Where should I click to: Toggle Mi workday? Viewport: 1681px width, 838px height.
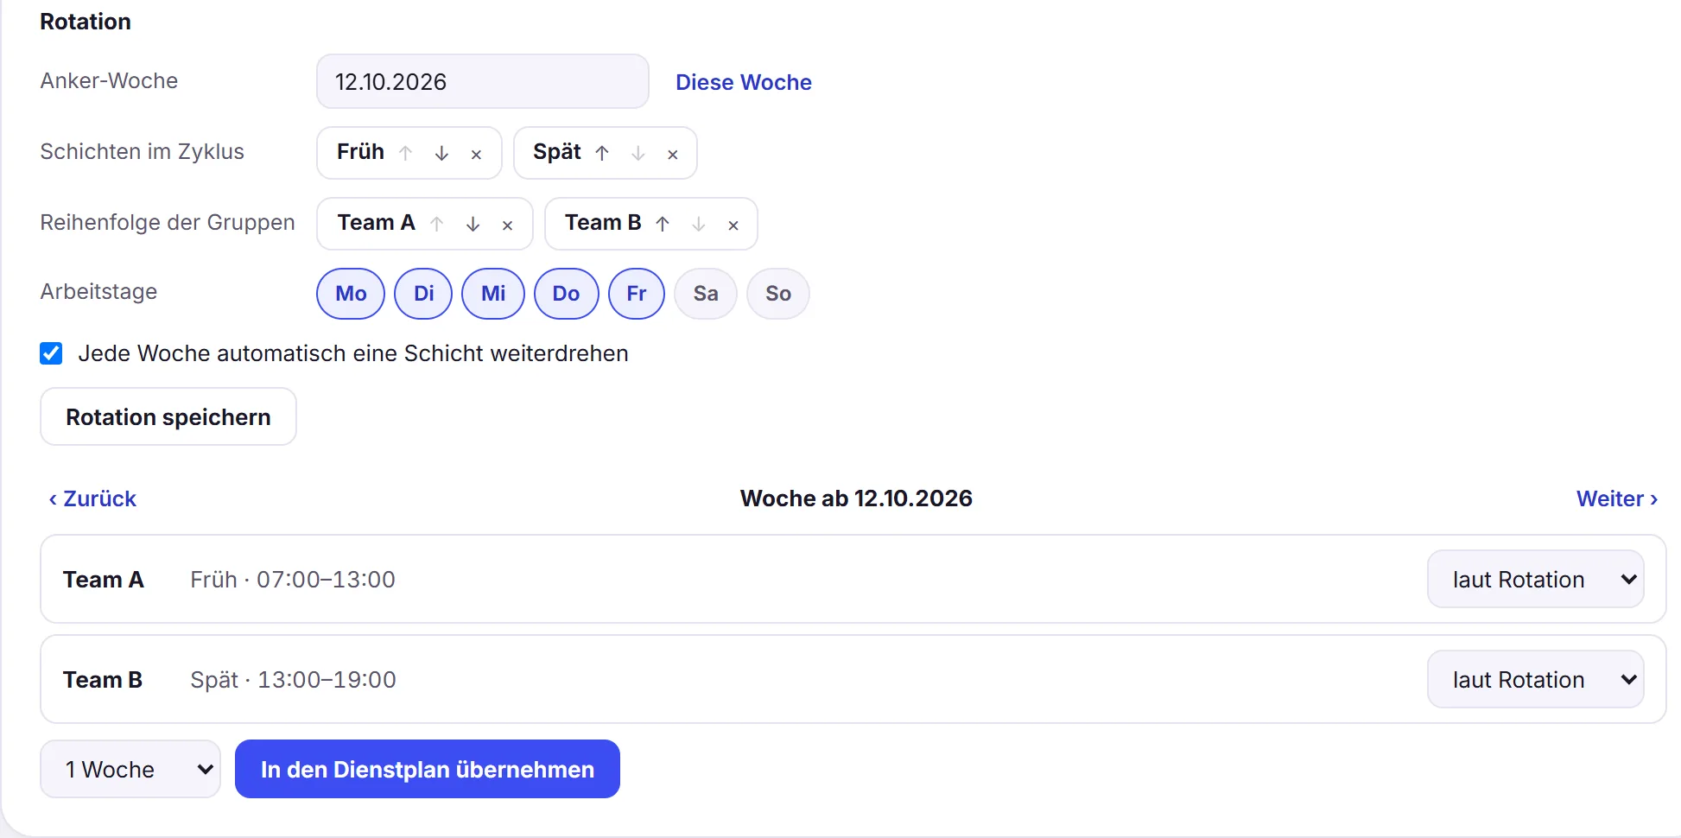(x=493, y=294)
